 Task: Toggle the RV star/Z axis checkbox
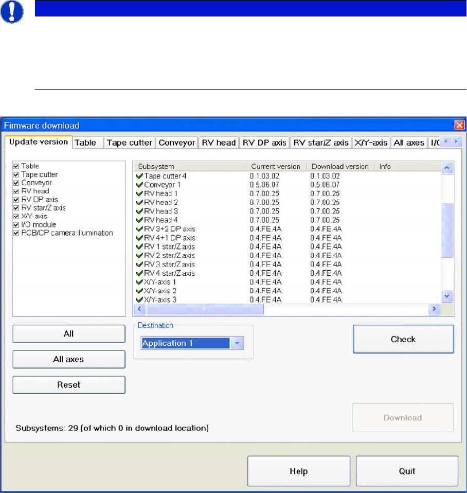tap(16, 208)
